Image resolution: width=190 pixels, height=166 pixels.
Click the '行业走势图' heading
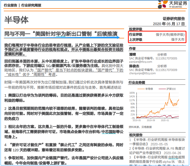coord(137,83)
